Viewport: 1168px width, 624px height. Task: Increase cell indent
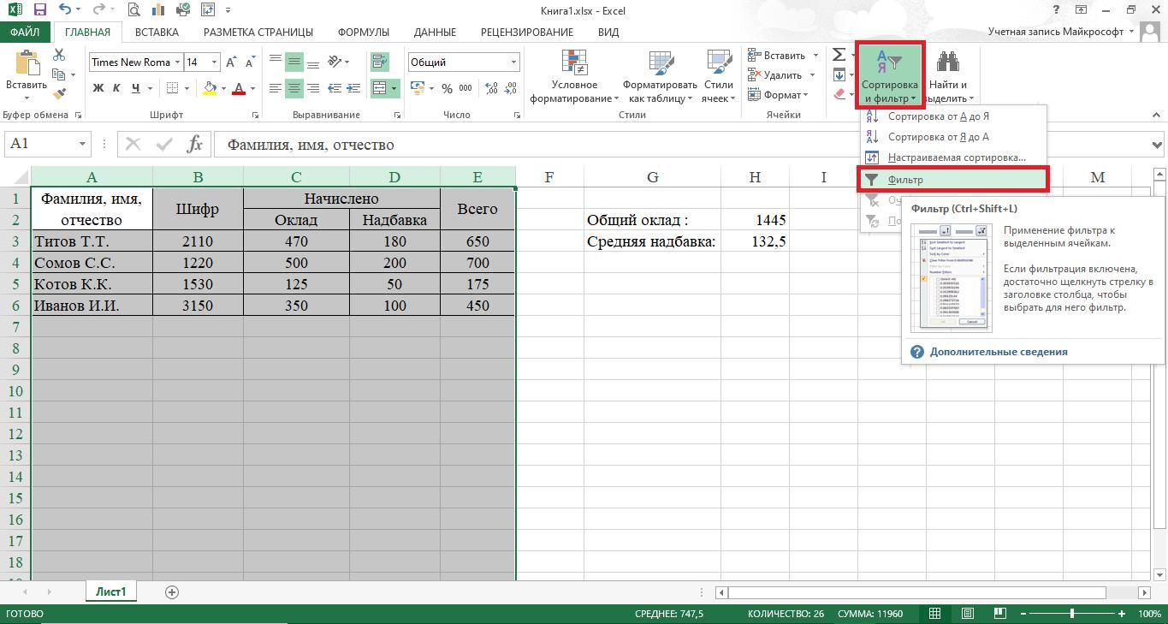(352, 88)
